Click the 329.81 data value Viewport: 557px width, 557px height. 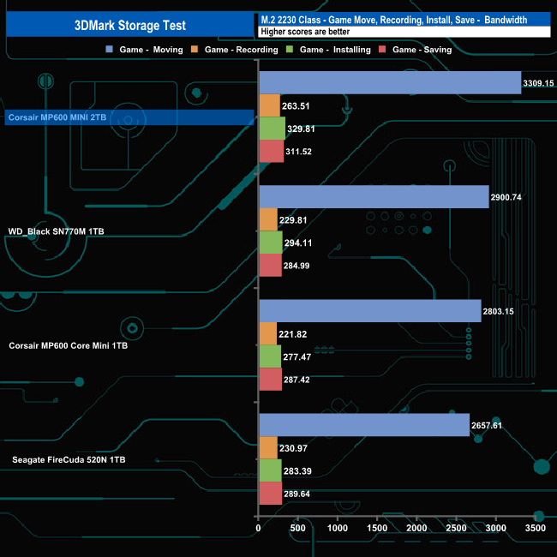[301, 129]
